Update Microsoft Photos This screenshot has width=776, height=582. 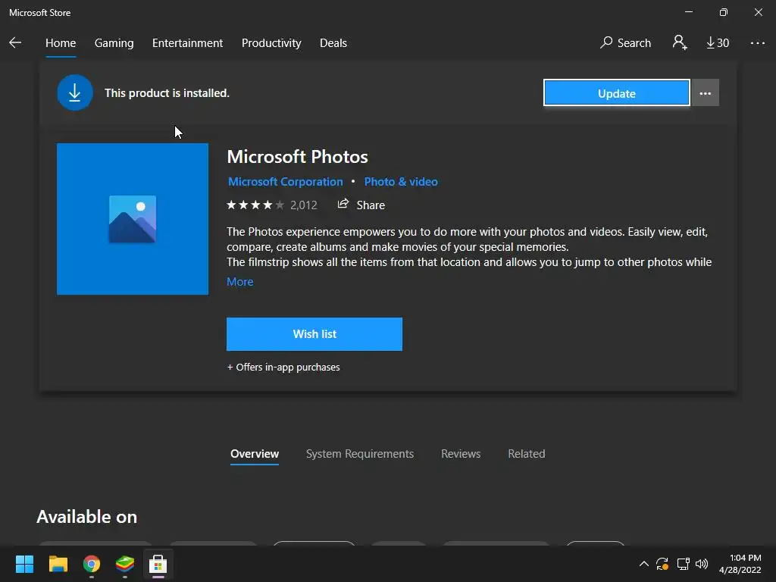click(x=616, y=93)
